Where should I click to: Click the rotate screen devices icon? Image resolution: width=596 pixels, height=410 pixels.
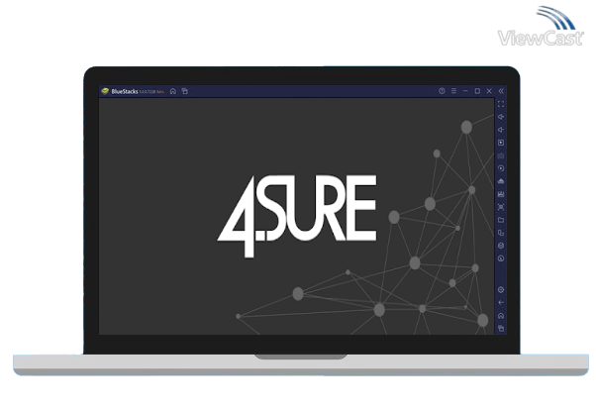501,233
